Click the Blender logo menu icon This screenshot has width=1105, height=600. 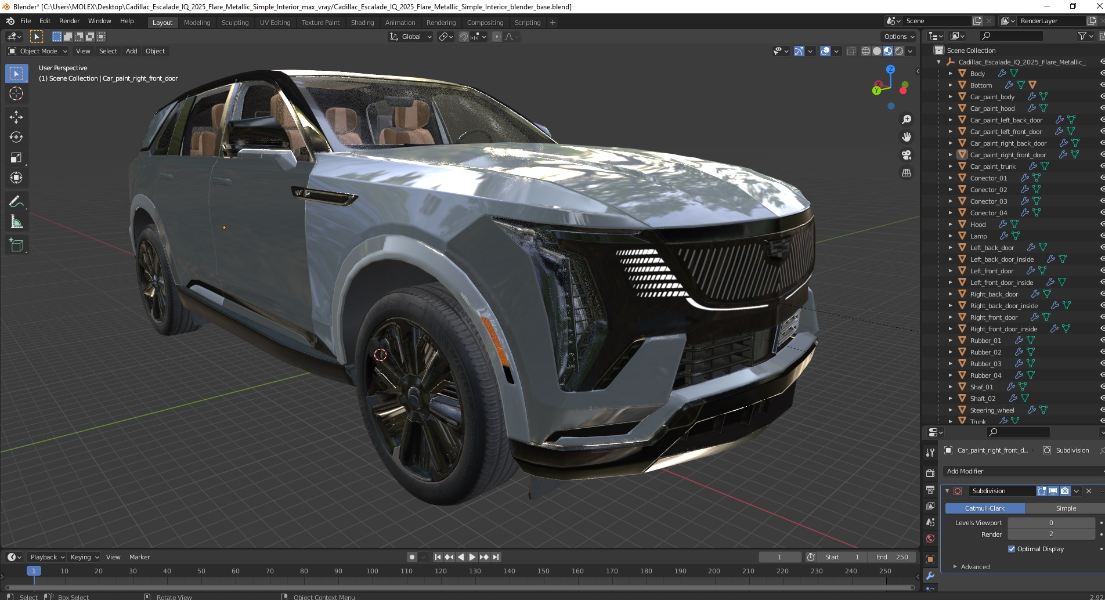(x=10, y=21)
